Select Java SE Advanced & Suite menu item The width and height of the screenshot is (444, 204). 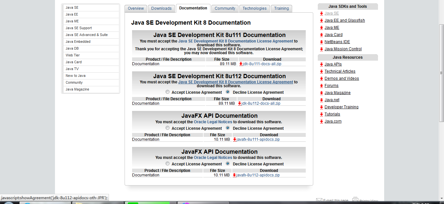[x=91, y=35]
